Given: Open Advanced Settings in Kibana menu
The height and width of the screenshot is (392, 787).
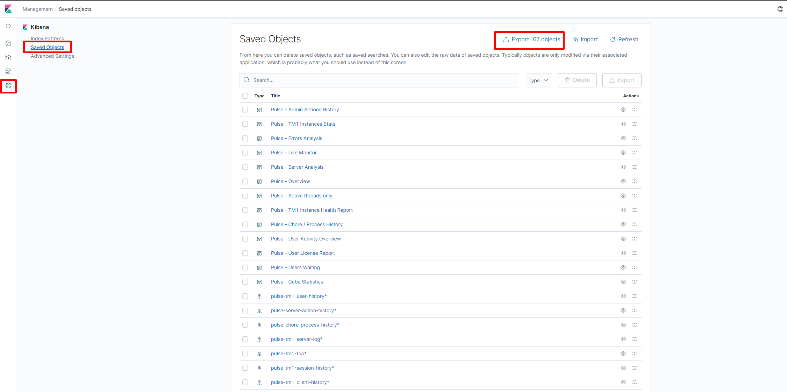Looking at the screenshot, I should pos(52,56).
